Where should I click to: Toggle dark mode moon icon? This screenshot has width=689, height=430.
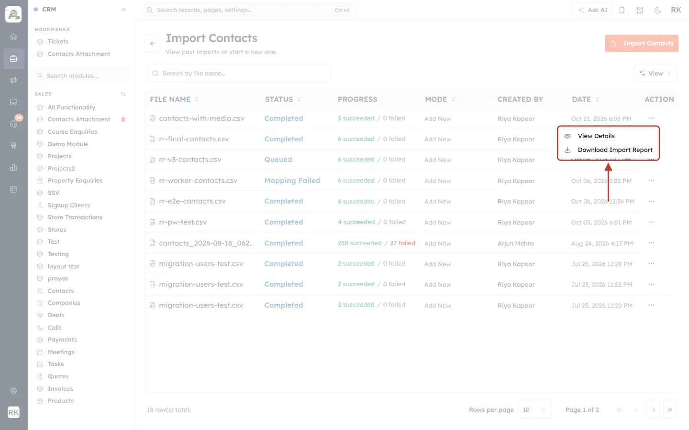coord(657,10)
